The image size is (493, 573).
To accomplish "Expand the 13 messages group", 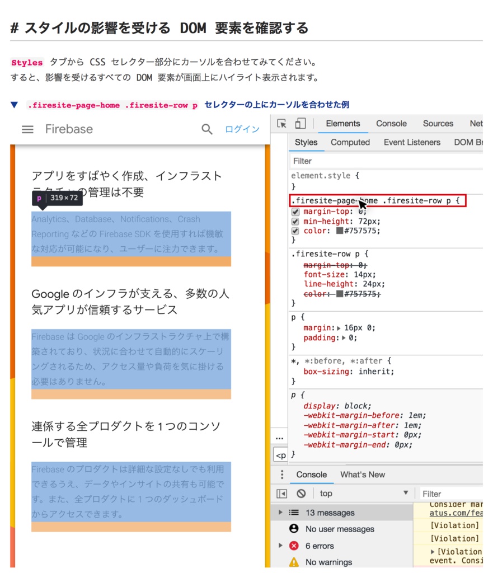I will tap(280, 513).
